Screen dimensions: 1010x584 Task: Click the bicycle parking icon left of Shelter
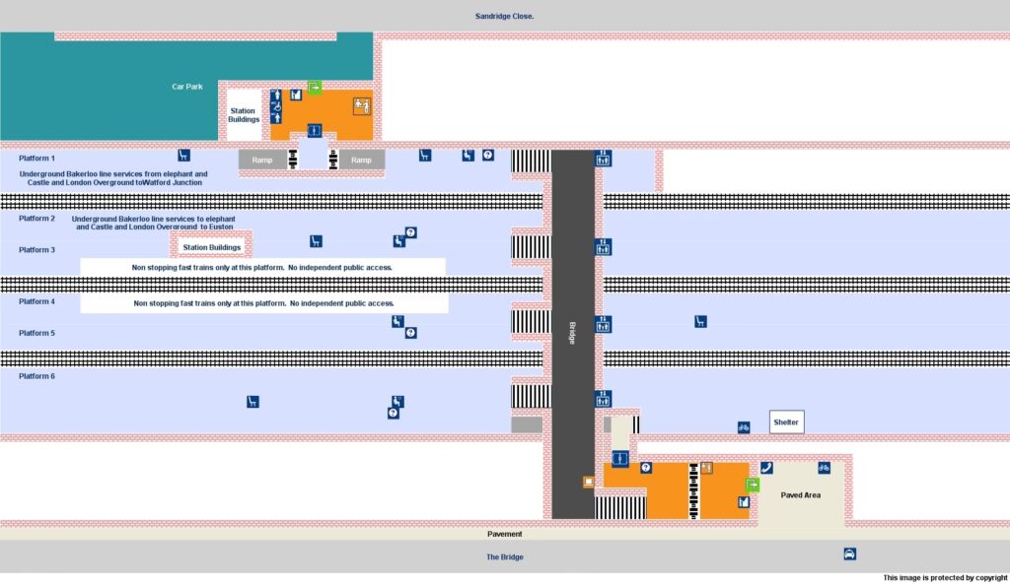coord(744,427)
